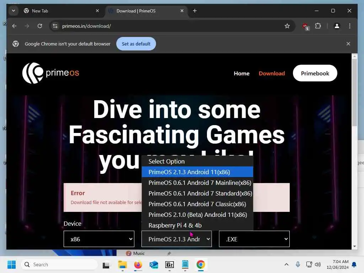This screenshot has width=364, height=273.
Task: Click the Device label text
Action: click(73, 224)
